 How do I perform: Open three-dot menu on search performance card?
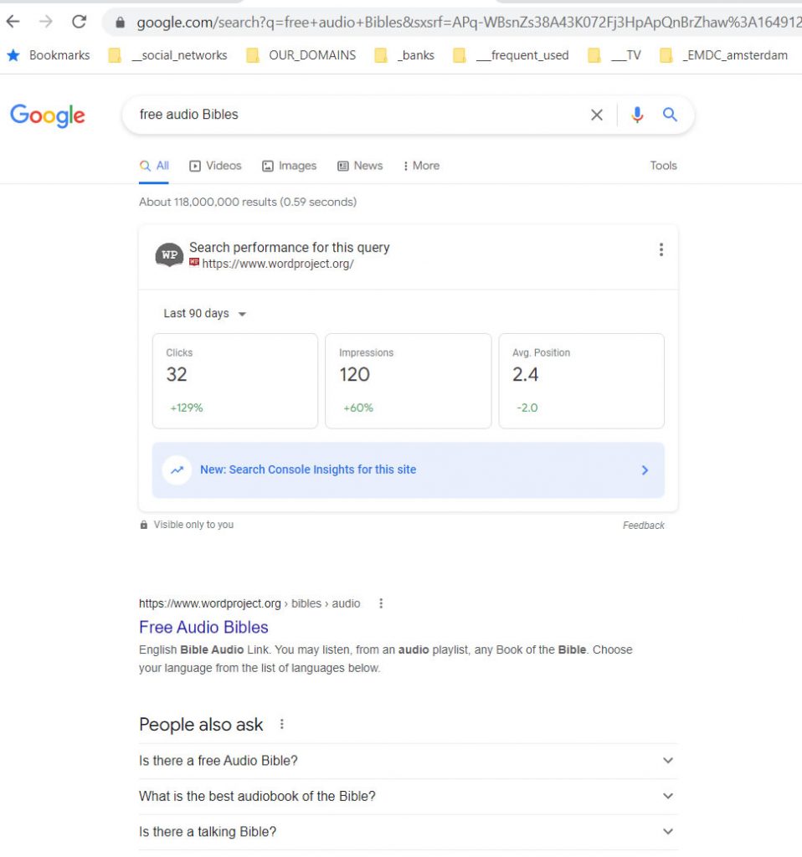(x=661, y=249)
